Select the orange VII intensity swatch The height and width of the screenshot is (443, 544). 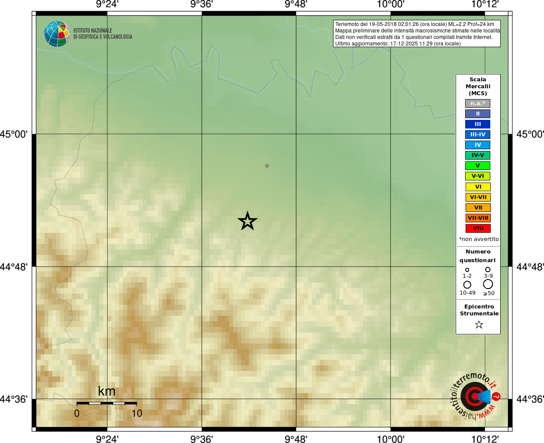pos(478,208)
